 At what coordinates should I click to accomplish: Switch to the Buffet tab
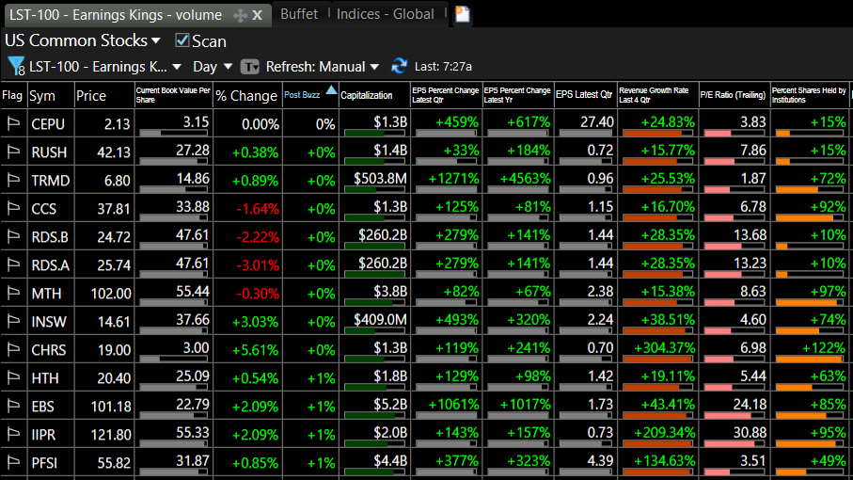[299, 14]
